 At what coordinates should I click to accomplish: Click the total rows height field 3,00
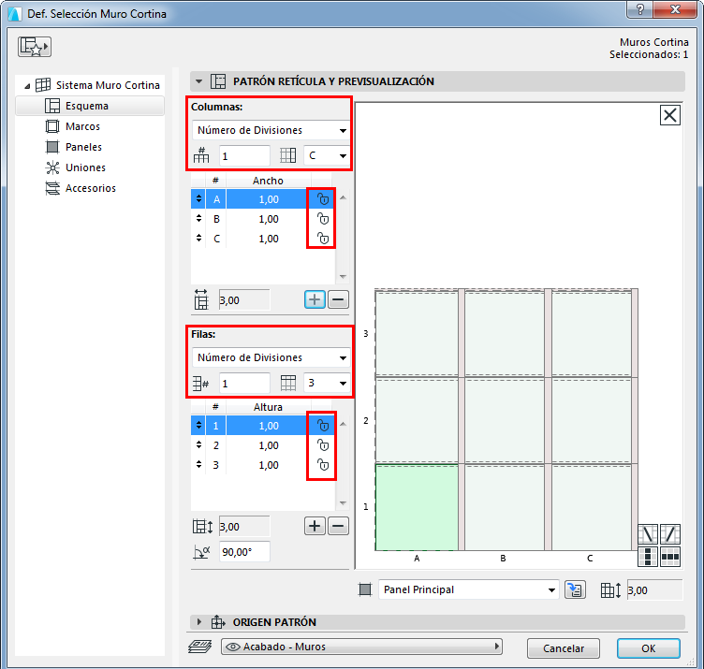tap(244, 527)
